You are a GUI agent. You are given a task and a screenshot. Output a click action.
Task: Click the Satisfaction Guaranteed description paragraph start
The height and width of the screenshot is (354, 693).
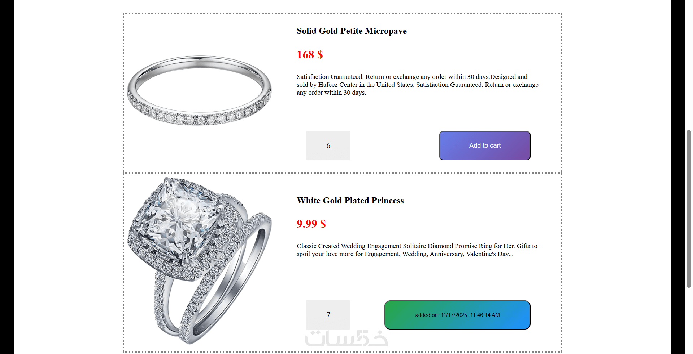313,77
